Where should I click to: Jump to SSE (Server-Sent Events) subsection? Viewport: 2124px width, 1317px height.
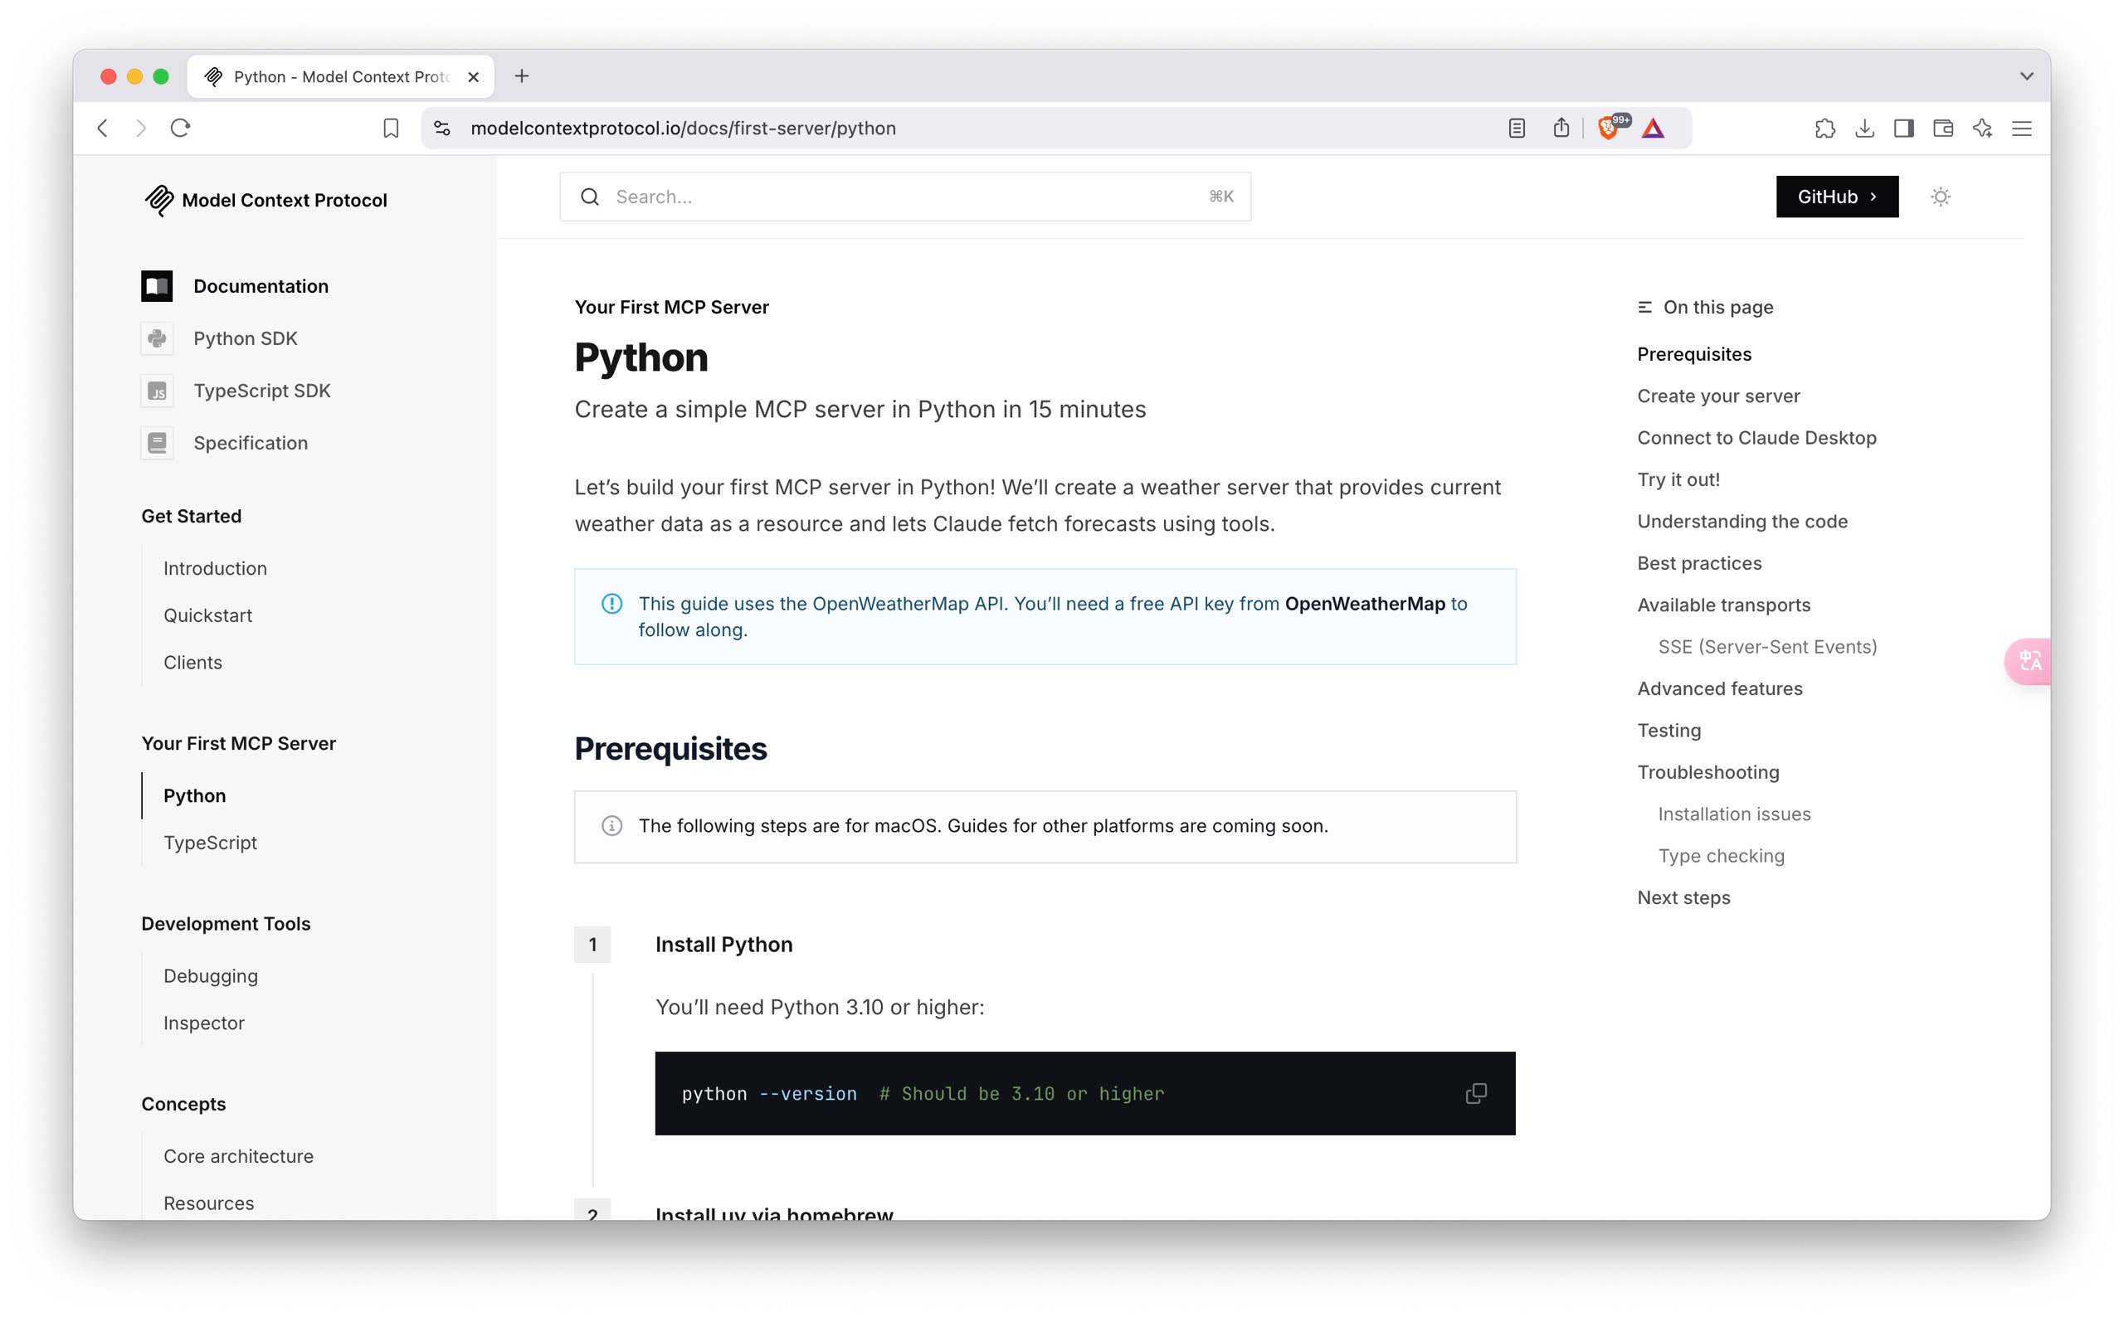pos(1766,646)
